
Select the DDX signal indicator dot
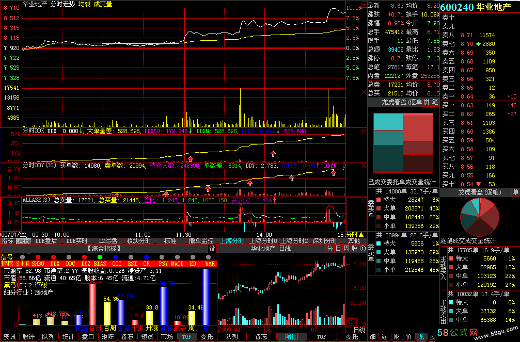[53, 257]
